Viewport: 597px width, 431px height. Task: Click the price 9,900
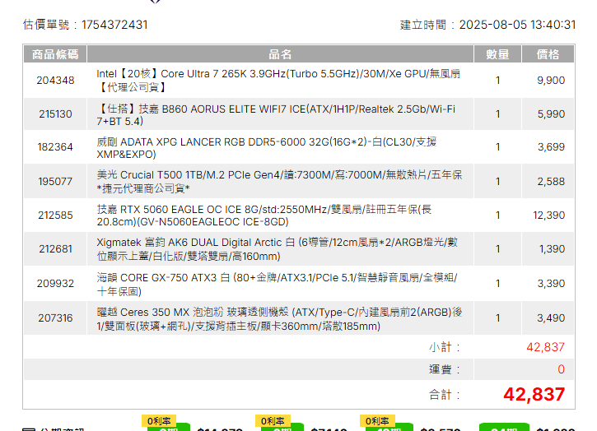click(x=551, y=81)
